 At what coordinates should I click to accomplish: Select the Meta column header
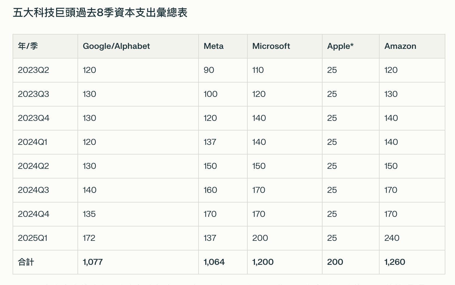pyautogui.click(x=214, y=46)
